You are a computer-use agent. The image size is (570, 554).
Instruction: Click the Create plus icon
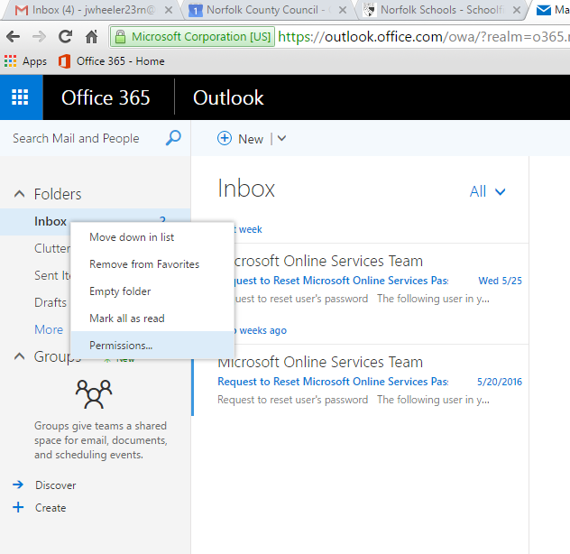click(x=18, y=507)
